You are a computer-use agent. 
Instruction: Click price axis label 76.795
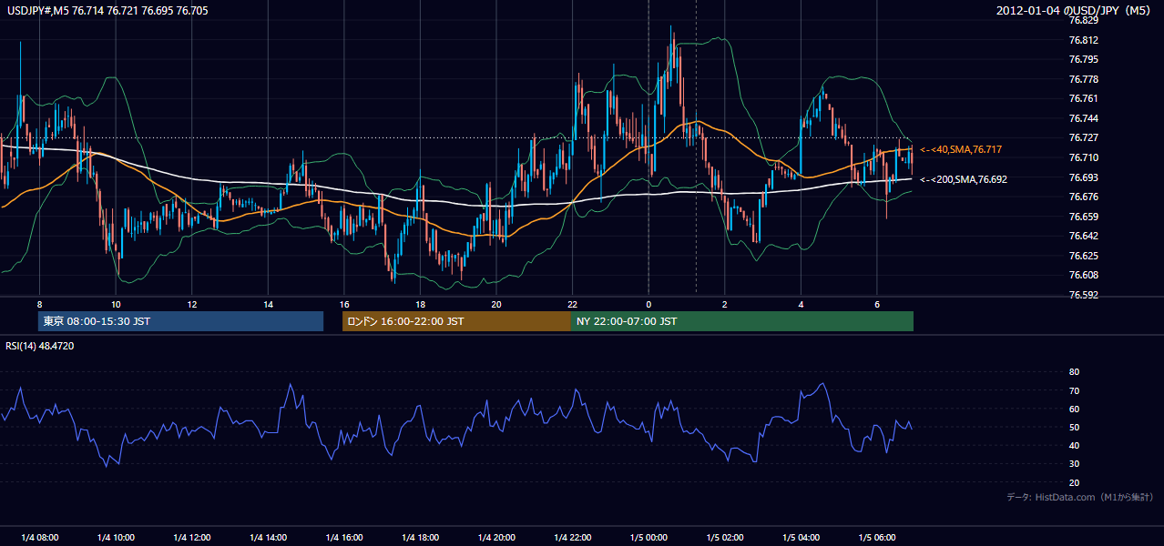coord(1085,60)
